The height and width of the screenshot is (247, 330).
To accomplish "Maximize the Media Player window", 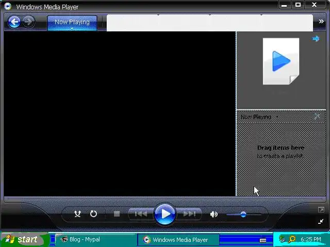I will (x=298, y=5).
